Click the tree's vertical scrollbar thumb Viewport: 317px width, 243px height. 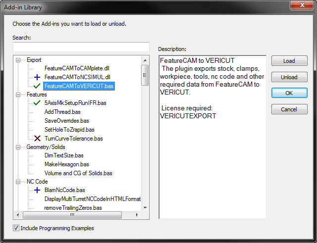[145, 75]
